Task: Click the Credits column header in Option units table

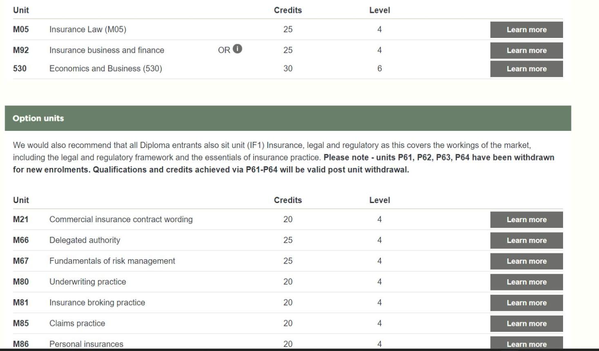Action: [x=288, y=200]
